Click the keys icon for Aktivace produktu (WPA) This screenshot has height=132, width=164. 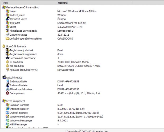click(x=8, y=70)
